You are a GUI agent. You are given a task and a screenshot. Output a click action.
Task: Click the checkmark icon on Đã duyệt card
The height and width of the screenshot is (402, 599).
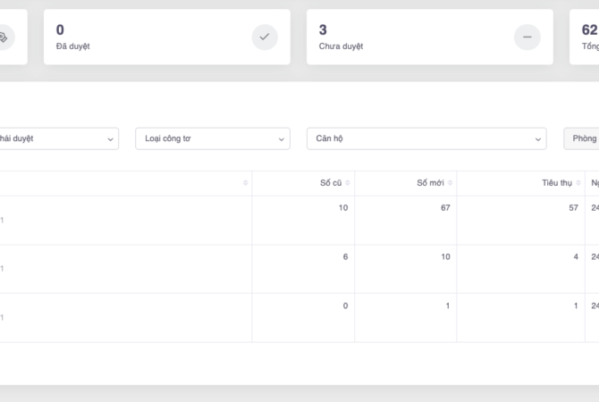click(264, 37)
